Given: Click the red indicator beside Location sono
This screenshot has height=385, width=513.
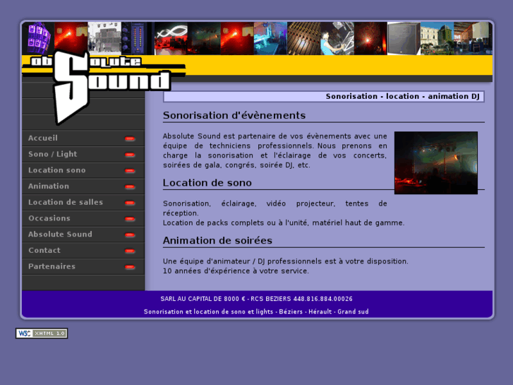Looking at the screenshot, I should [130, 171].
